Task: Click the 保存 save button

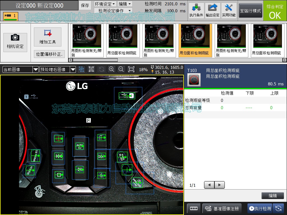Action: coord(85,6)
